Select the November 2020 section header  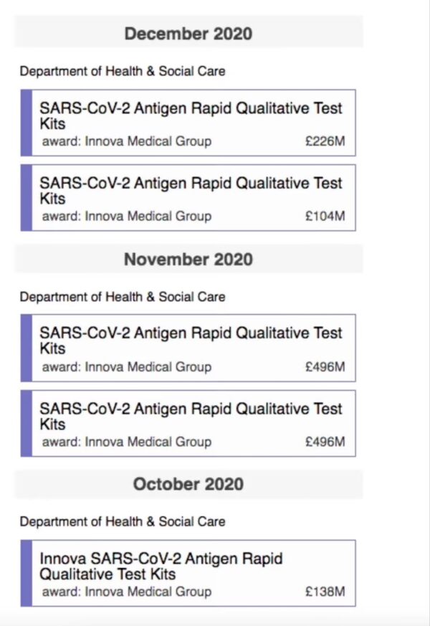(188, 259)
